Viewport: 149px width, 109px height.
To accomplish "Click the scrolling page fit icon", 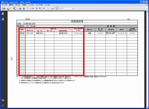I will [x=52, y=8].
